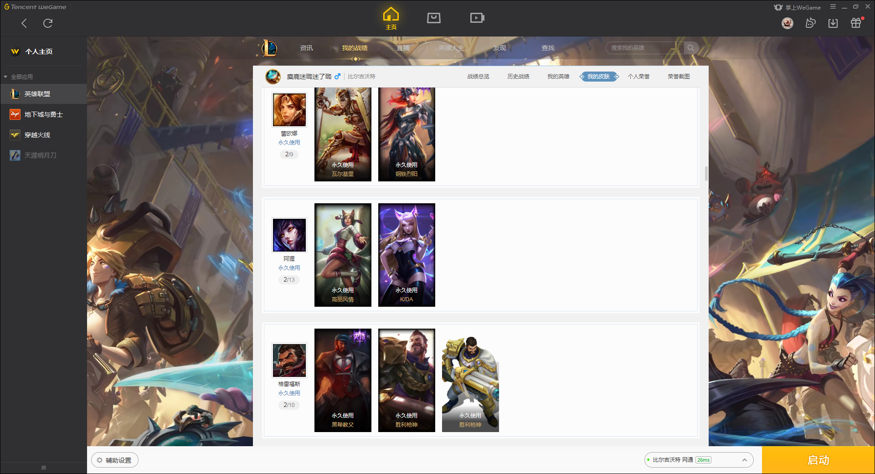This screenshot has height=474, width=875.
Task: Open 辅助设置 settings button
Action: (115, 460)
